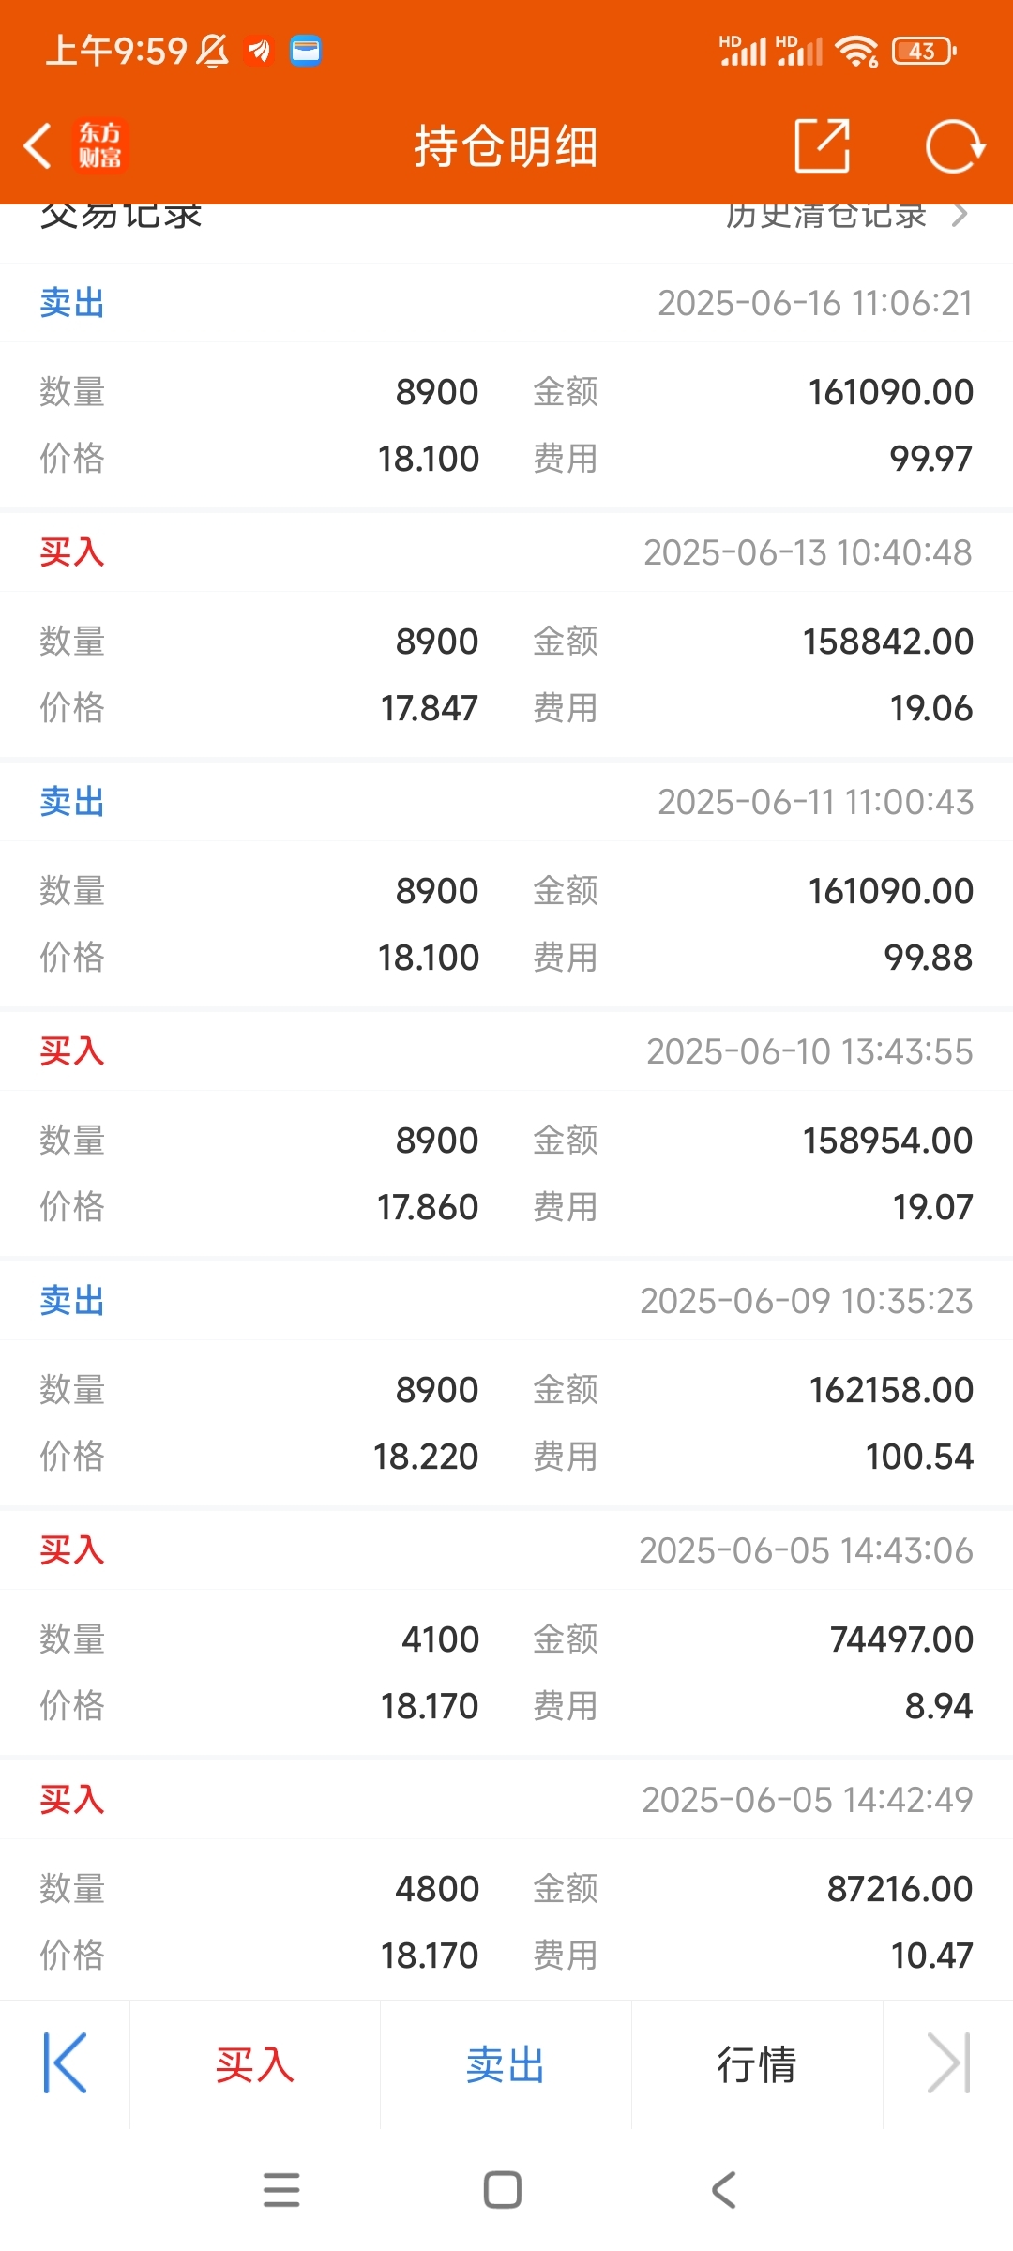1013x2251 pixels.
Task: Open the 行情 tab in the bottom bar
Action: pos(757,2064)
